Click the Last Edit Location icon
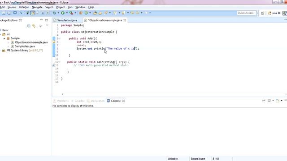Screen dimensions: 287x161 click(x=132, y=13)
